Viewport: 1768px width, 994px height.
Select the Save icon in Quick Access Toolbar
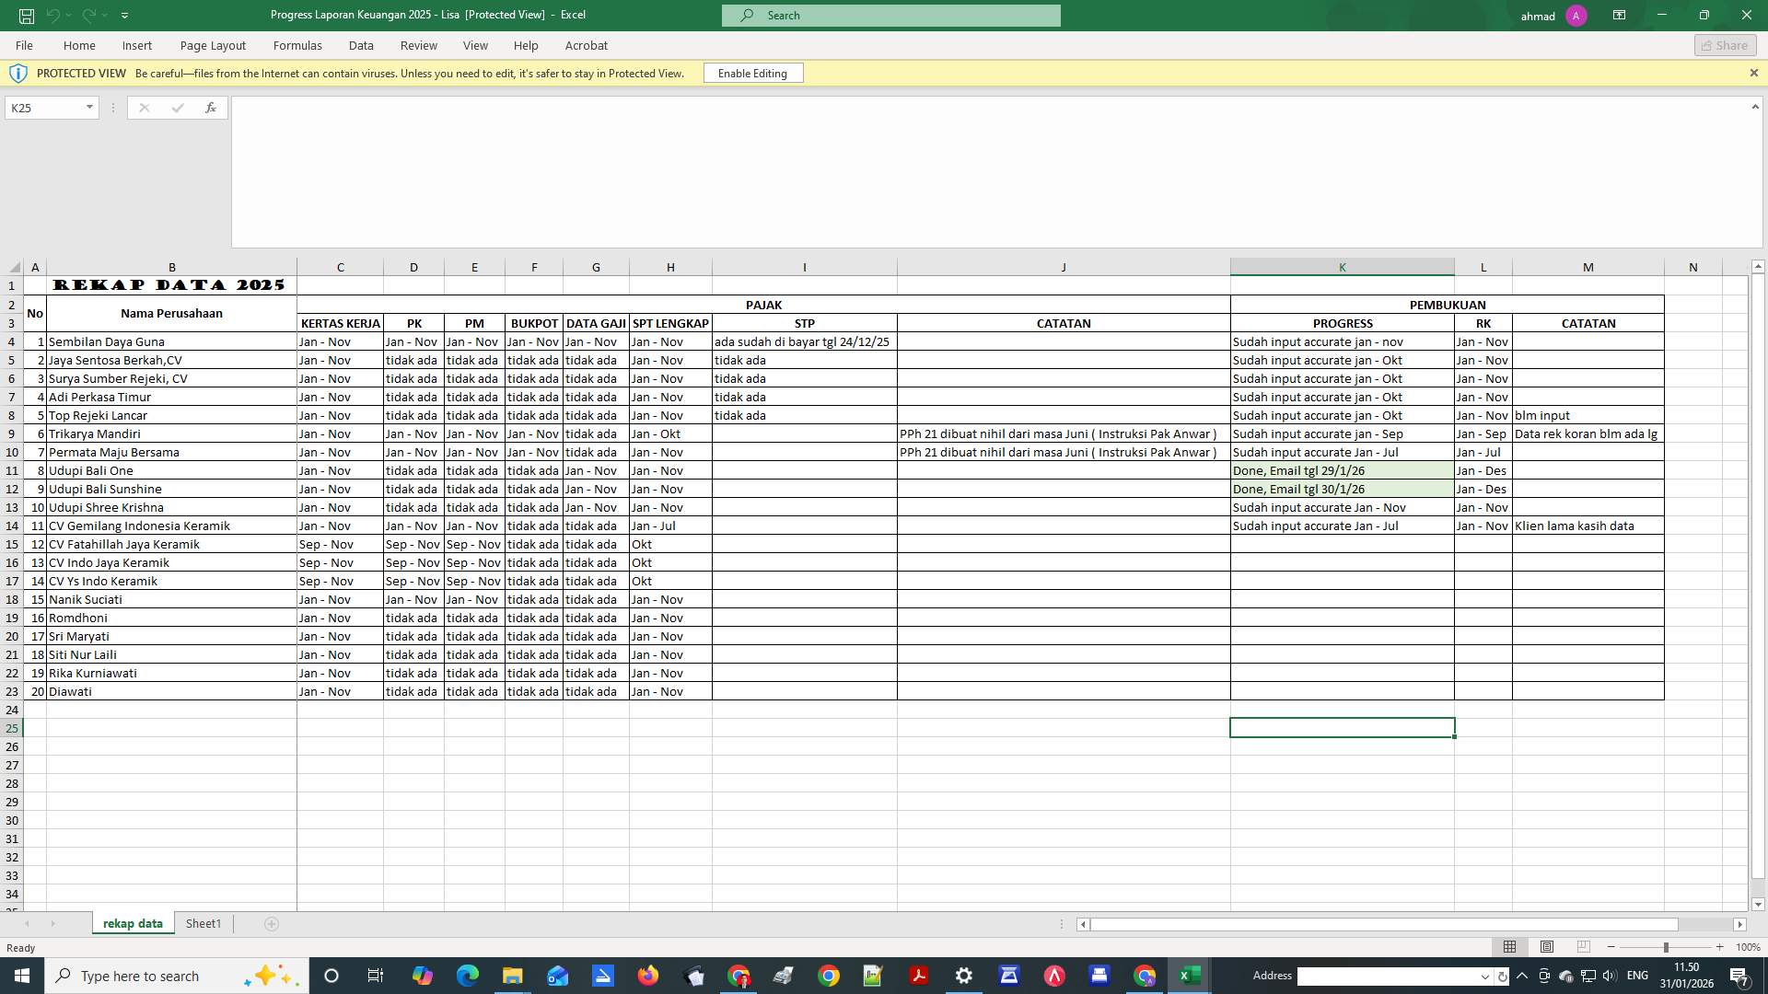coord(27,15)
